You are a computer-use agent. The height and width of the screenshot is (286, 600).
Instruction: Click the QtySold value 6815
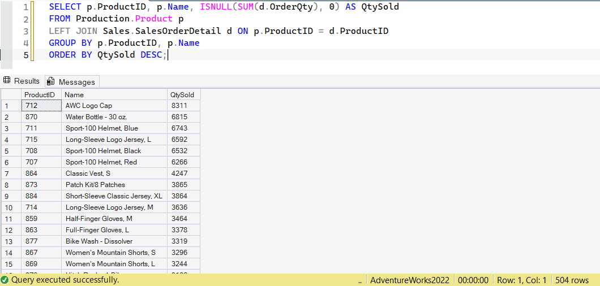183,117
